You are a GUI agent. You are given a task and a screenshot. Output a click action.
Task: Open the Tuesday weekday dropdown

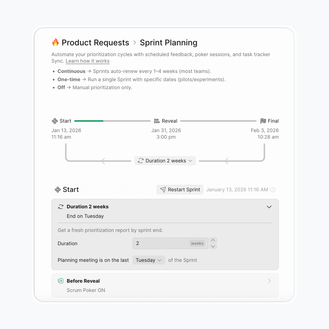pos(149,260)
